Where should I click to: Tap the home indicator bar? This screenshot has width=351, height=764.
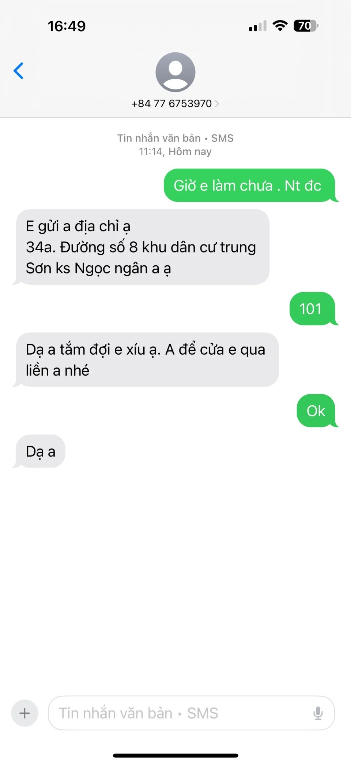point(175,756)
